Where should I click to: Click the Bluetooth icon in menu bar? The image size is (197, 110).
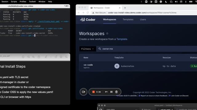click(186, 2)
